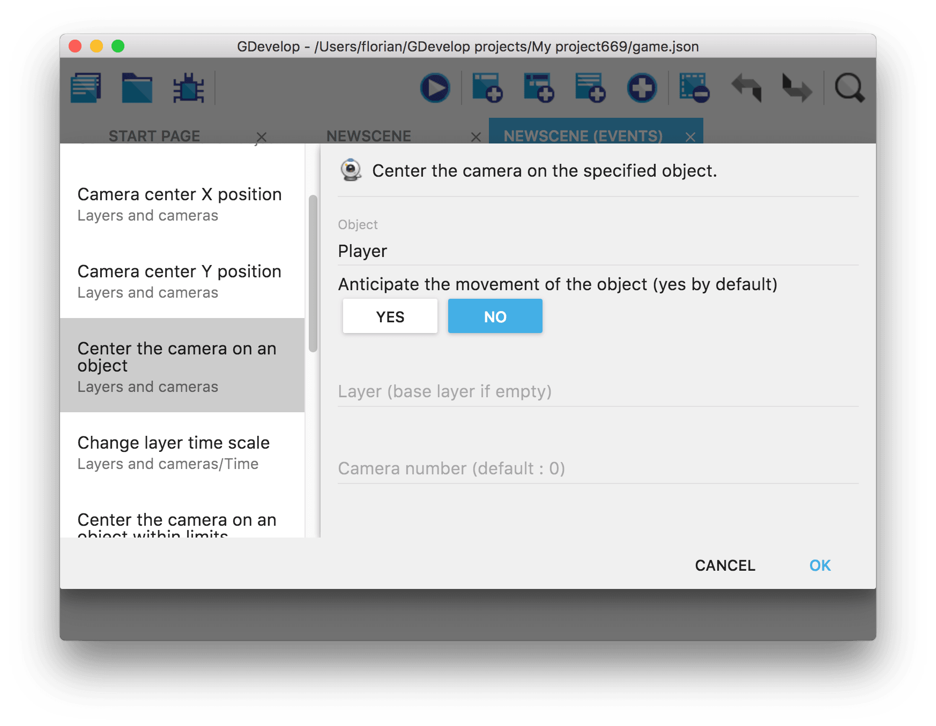Click the webcam camera action icon

(351, 170)
